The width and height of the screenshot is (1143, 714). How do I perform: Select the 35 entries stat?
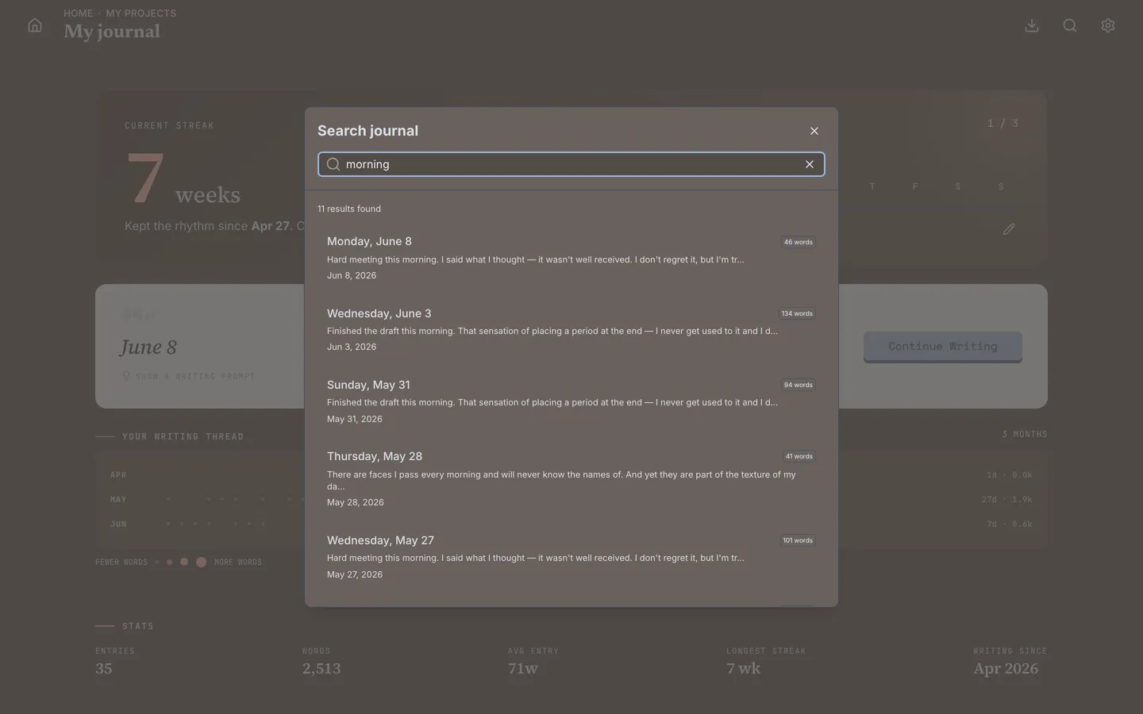[104, 669]
